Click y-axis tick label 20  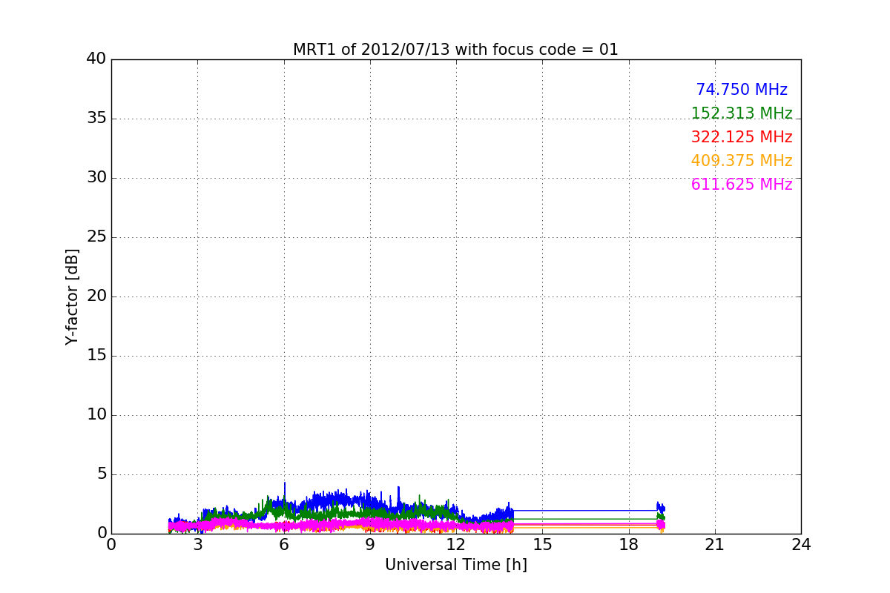(96, 296)
